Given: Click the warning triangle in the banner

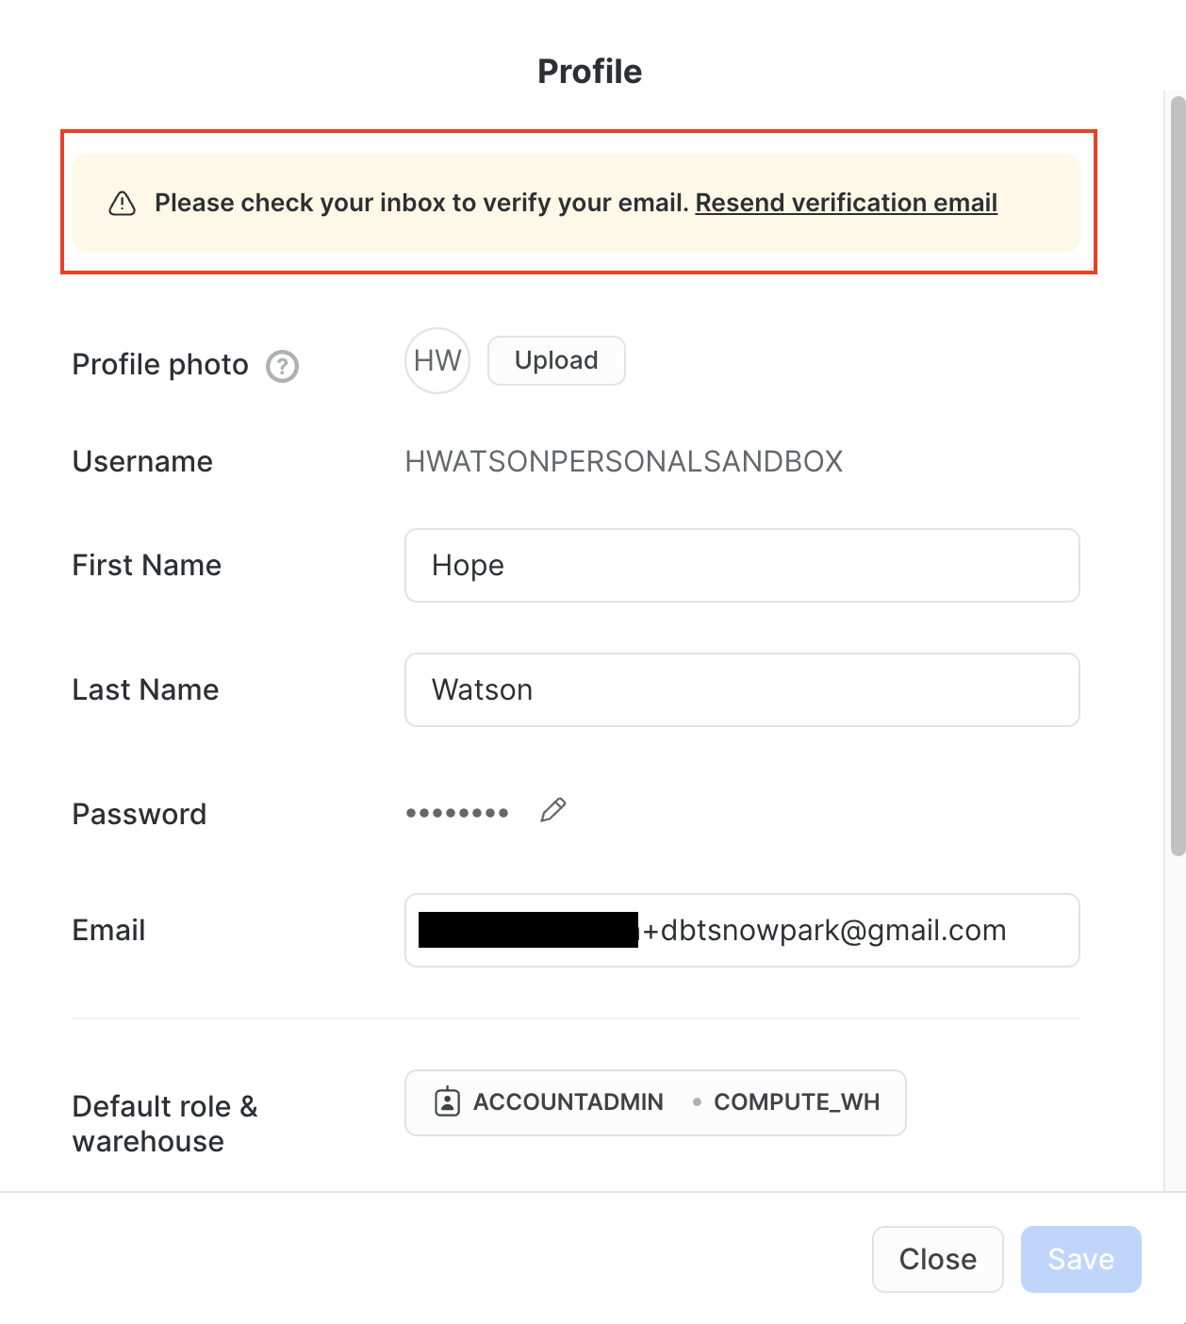Looking at the screenshot, I should 122,202.
